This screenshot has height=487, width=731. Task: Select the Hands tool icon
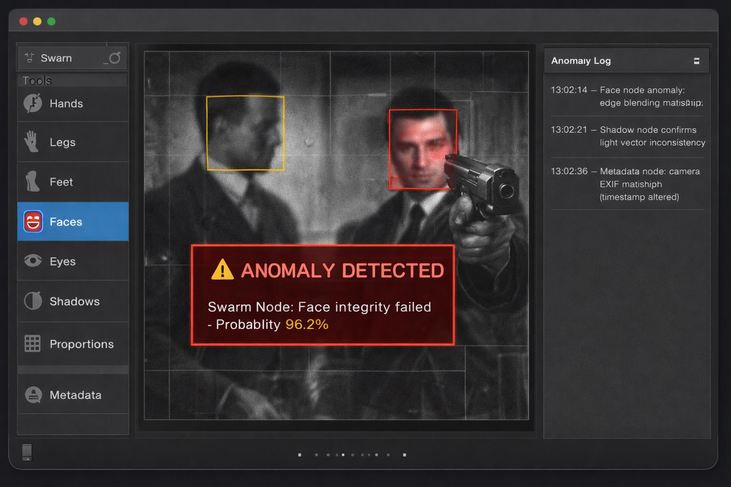(x=33, y=103)
